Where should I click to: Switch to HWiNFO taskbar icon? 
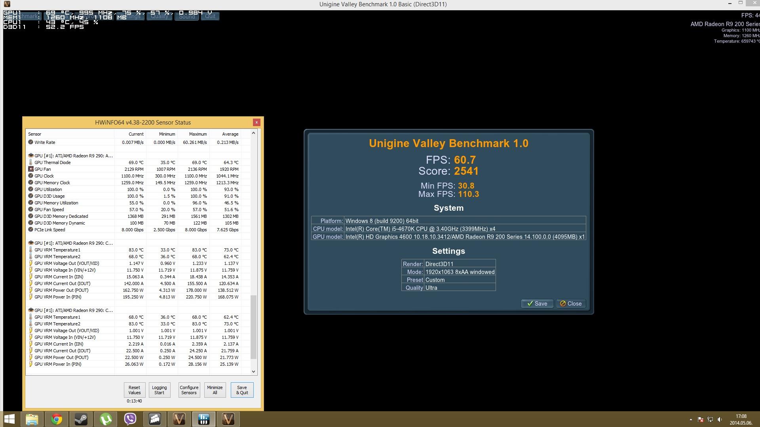click(204, 419)
